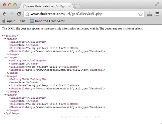The width and height of the screenshot is (162, 124).
Task: Open the Chrome hamburger menu
Action: pos(157,14)
